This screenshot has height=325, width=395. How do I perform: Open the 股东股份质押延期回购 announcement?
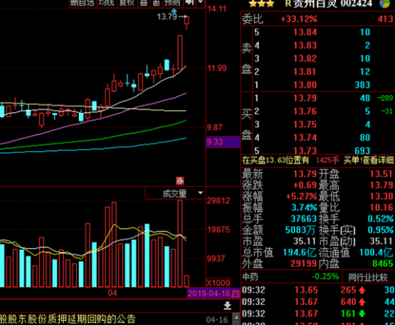pyautogui.click(x=68, y=319)
